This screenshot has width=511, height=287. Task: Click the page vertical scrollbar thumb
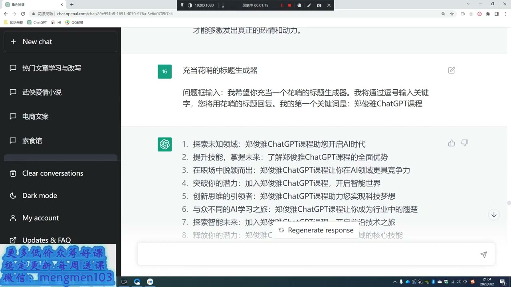[509, 203]
